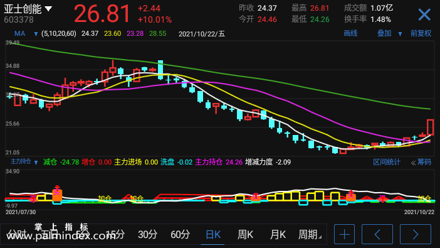Open the MA indicator dropdown arrow

[x=36, y=34]
